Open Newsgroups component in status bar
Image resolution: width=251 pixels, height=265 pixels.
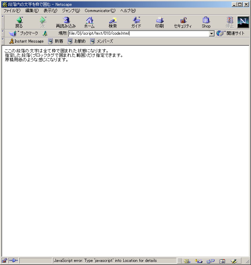210,261
